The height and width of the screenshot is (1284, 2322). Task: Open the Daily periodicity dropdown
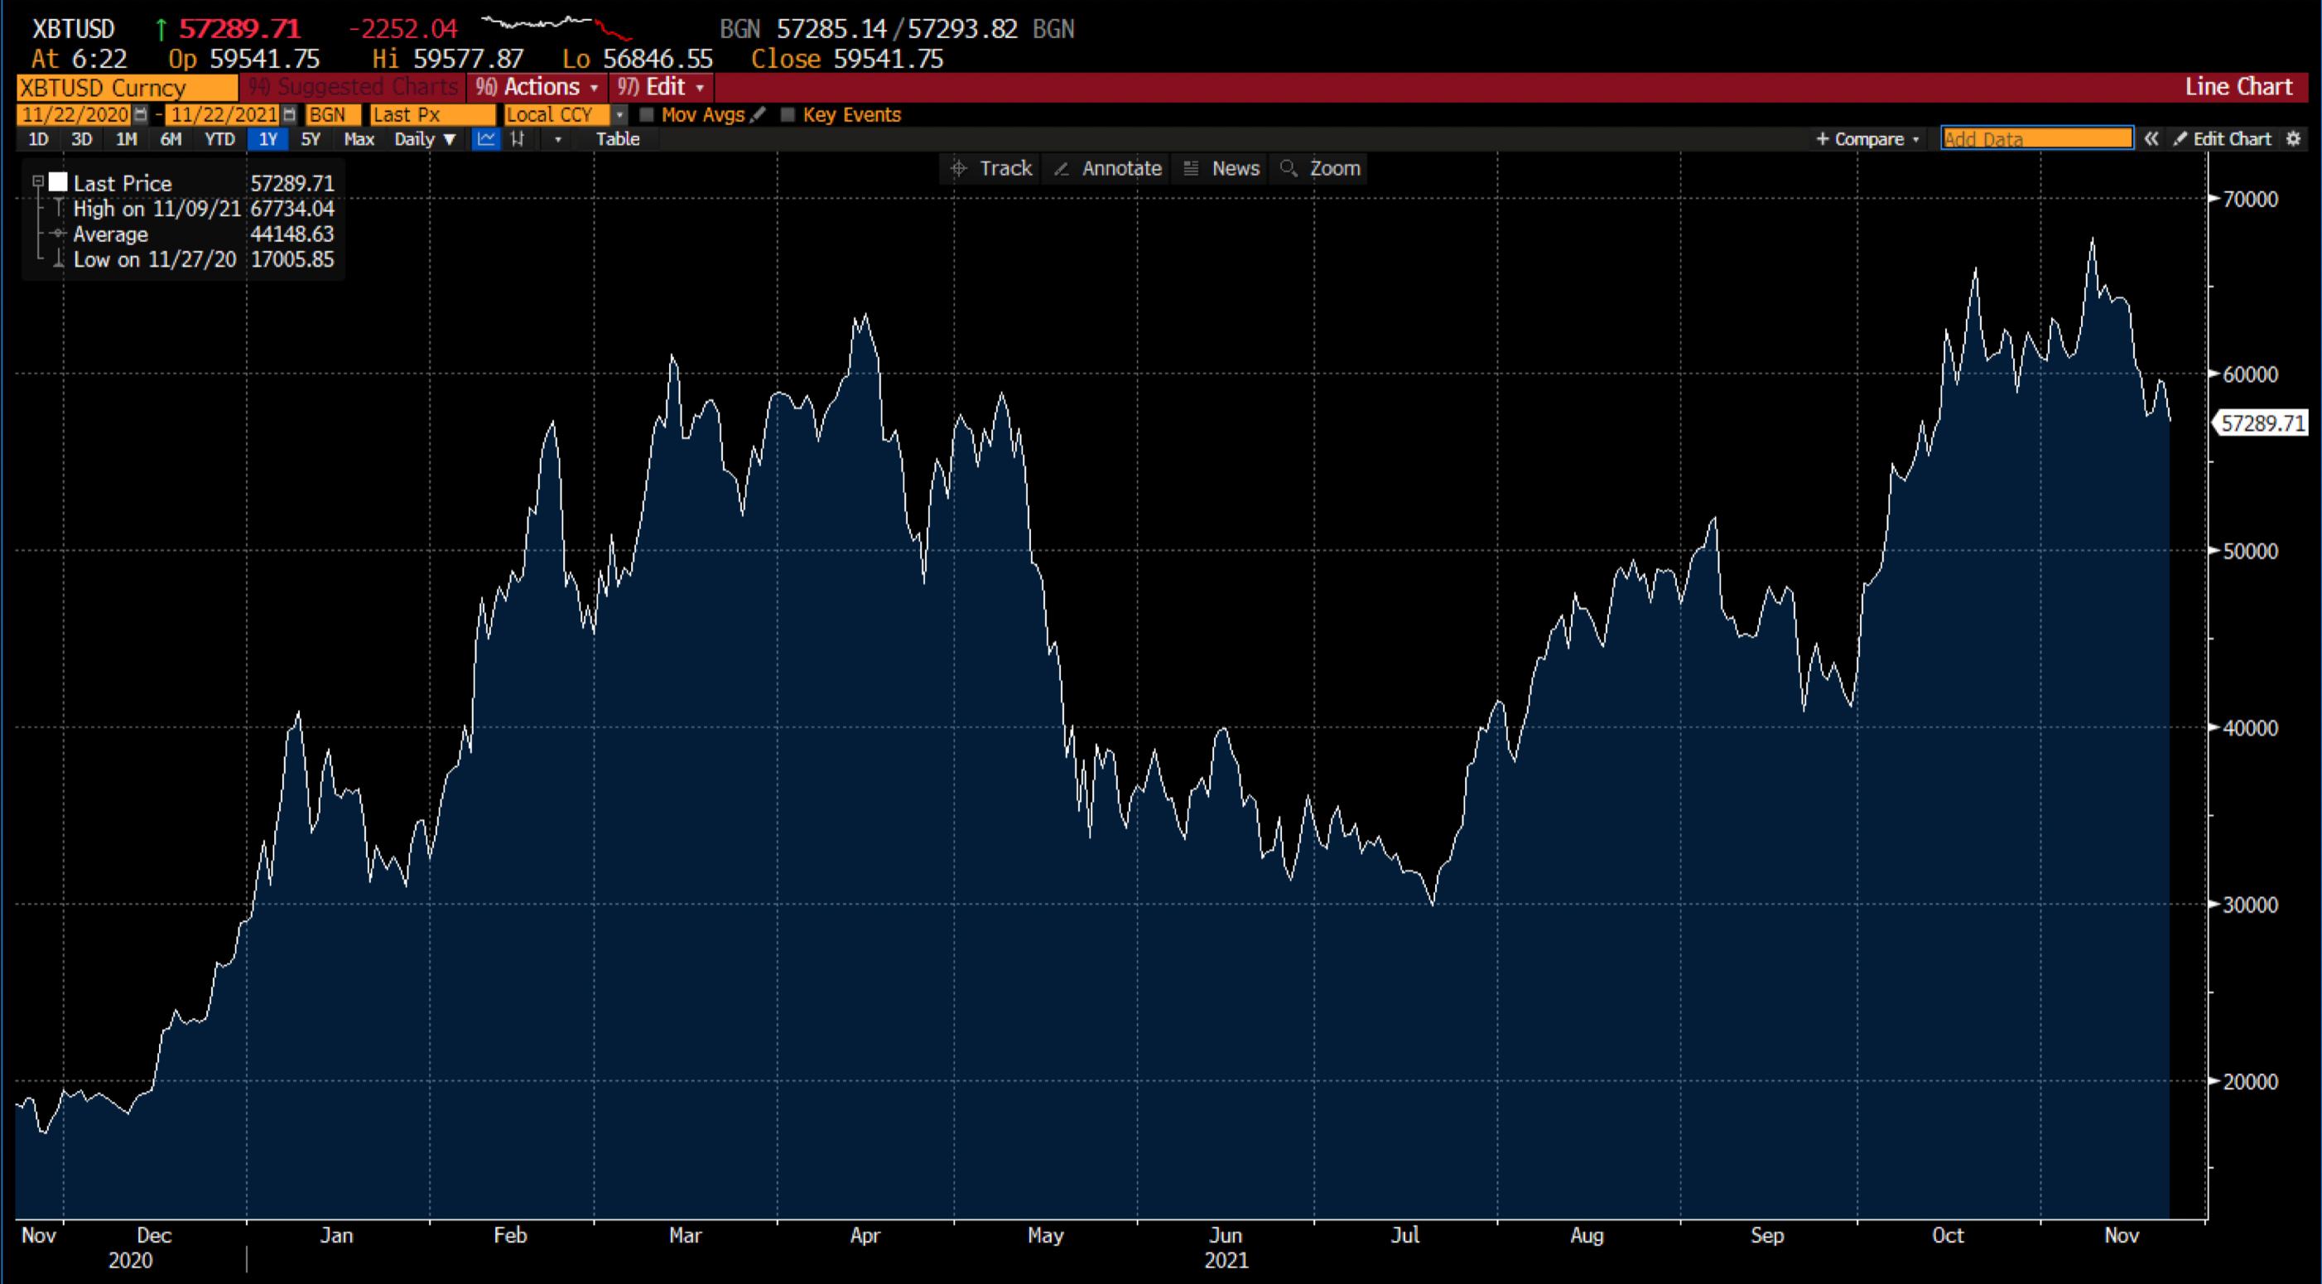425,139
